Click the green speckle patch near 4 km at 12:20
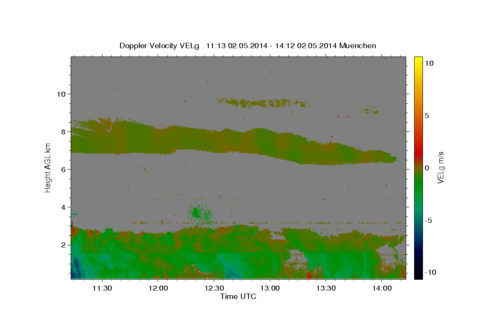This screenshot has height=335, width=502. click(x=200, y=213)
